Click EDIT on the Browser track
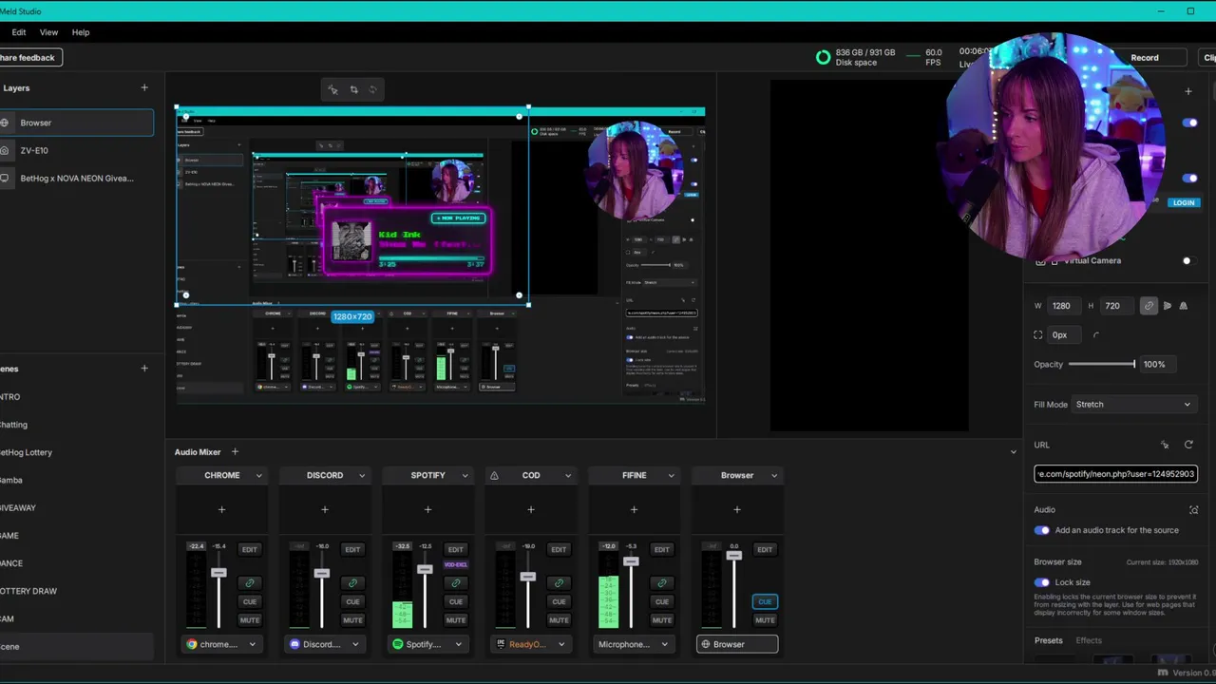 point(765,549)
